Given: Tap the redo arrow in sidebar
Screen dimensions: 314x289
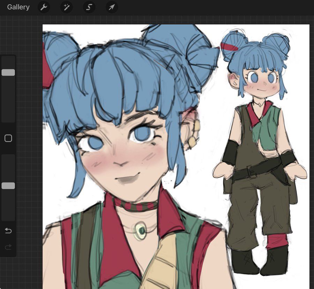Looking at the screenshot, I should pyautogui.click(x=8, y=247).
